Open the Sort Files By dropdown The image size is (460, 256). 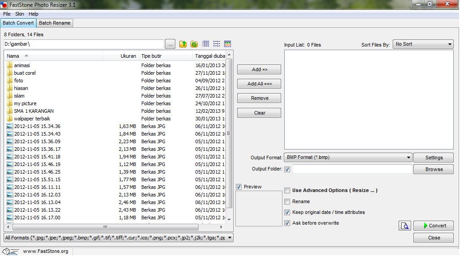point(423,44)
